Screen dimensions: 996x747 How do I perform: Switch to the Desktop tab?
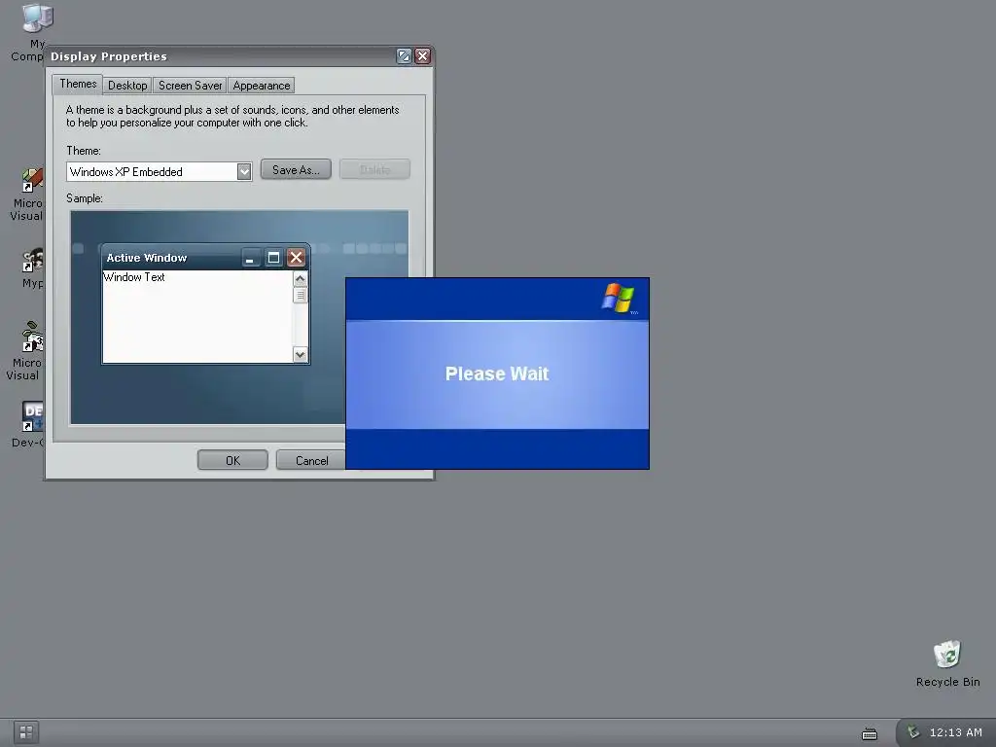point(127,86)
